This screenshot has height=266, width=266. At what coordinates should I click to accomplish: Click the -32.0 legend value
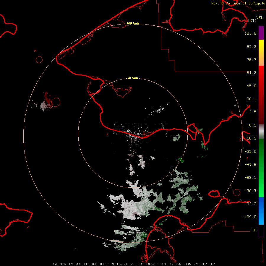(x=250, y=152)
